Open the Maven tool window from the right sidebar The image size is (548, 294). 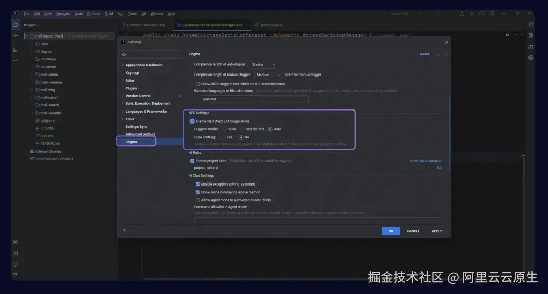tap(531, 47)
